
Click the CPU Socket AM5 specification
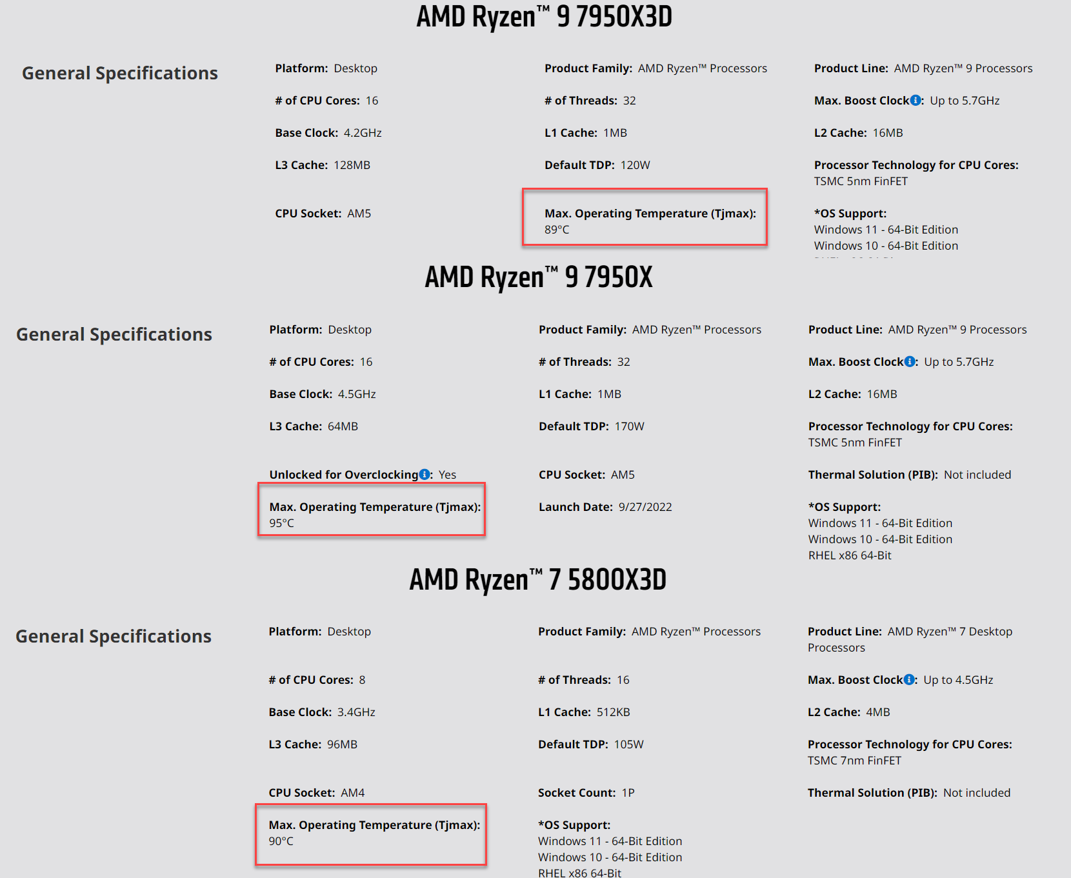click(x=323, y=213)
